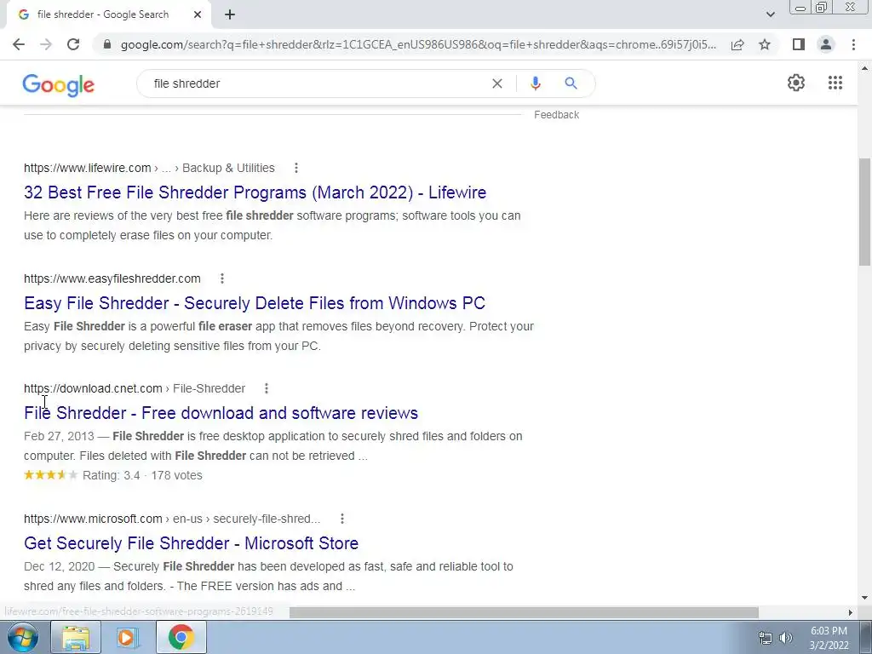Screen dimensions: 872x654
Task: Go back to the previous page
Action: [x=19, y=44]
